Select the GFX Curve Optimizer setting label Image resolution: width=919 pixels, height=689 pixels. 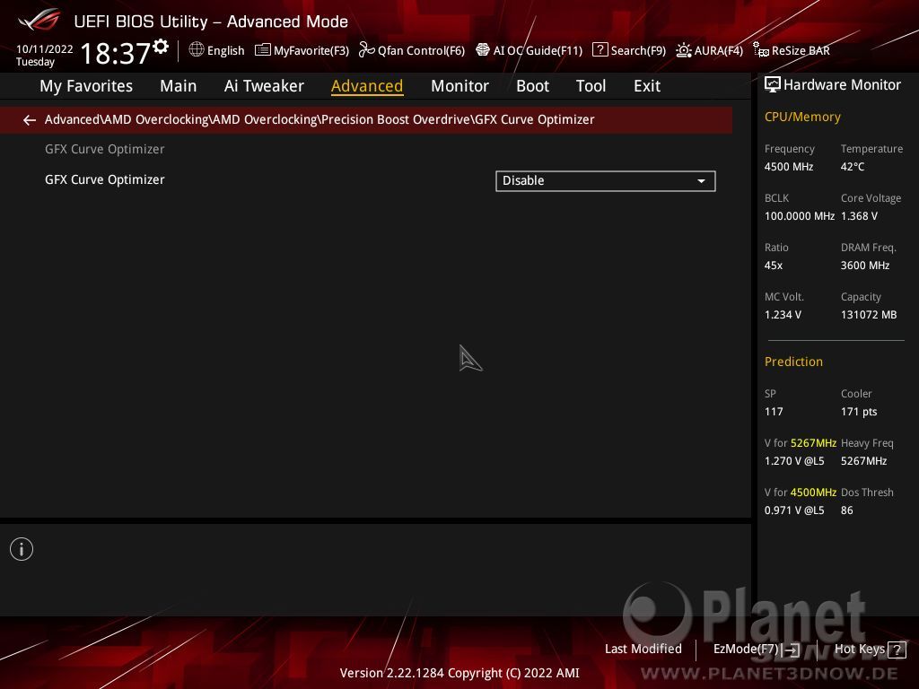pos(105,179)
